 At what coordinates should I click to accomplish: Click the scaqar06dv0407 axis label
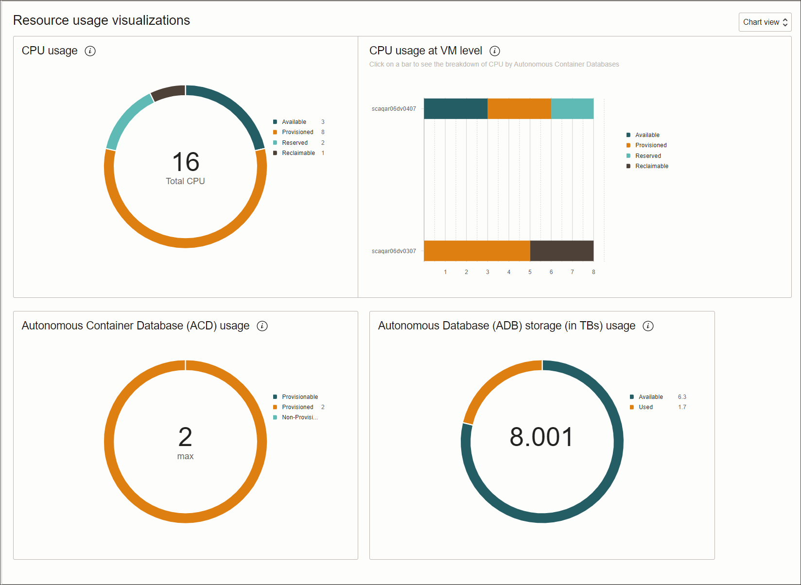(394, 109)
